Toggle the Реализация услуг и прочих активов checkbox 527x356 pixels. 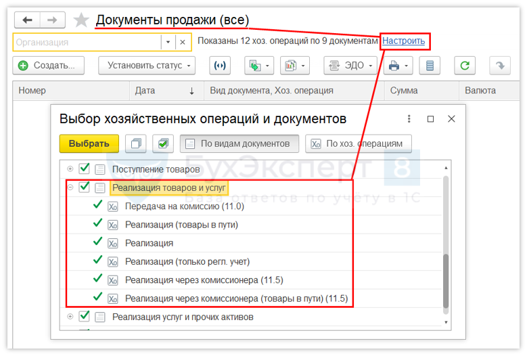84,316
